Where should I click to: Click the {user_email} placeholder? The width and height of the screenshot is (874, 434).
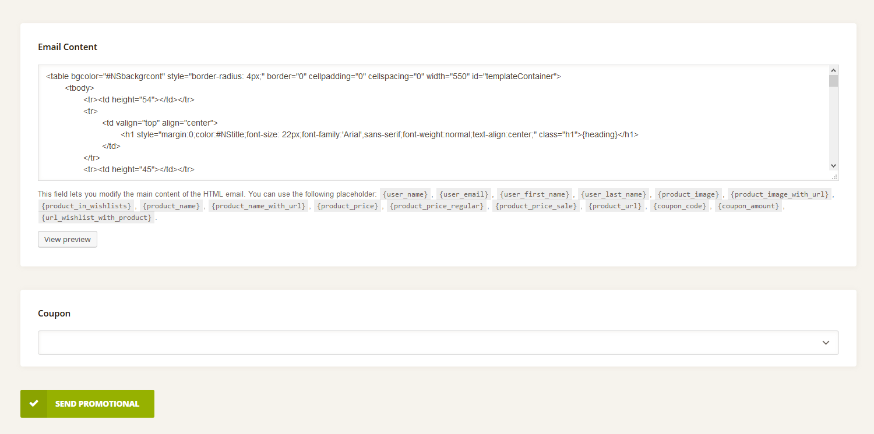click(464, 194)
